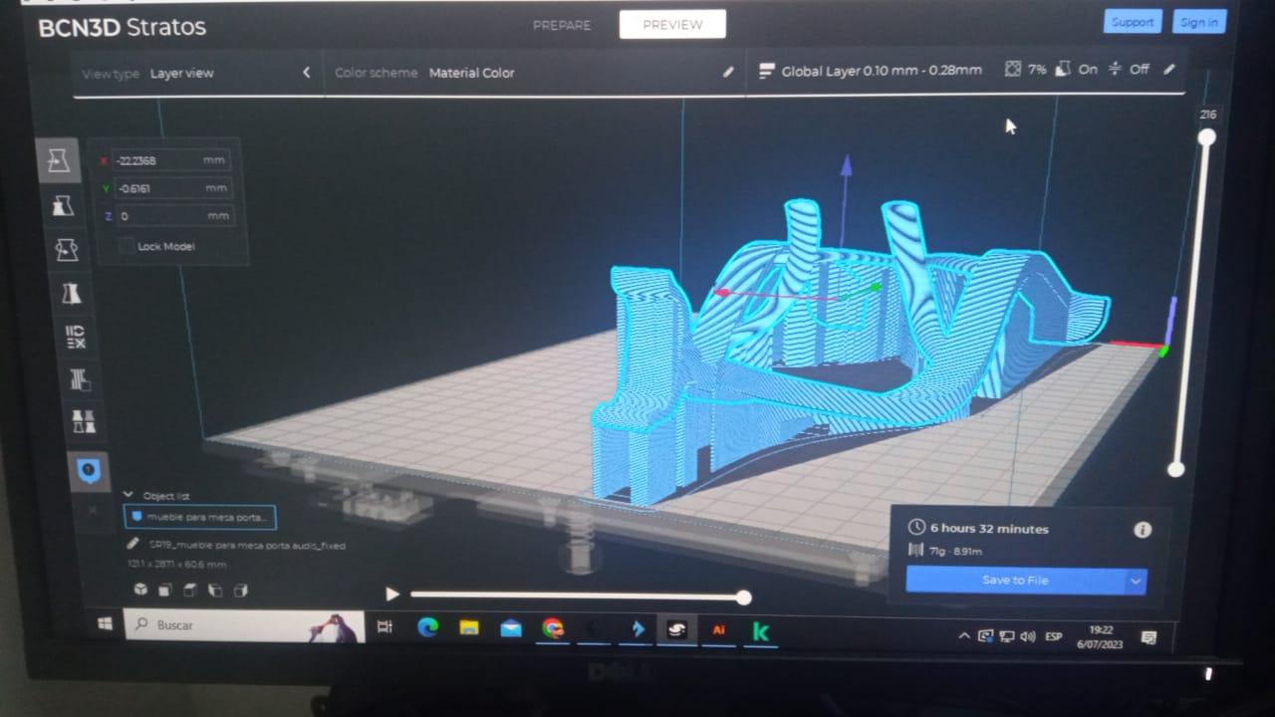Collapse the View type panel chevron
1275x717 pixels.
pyautogui.click(x=307, y=73)
